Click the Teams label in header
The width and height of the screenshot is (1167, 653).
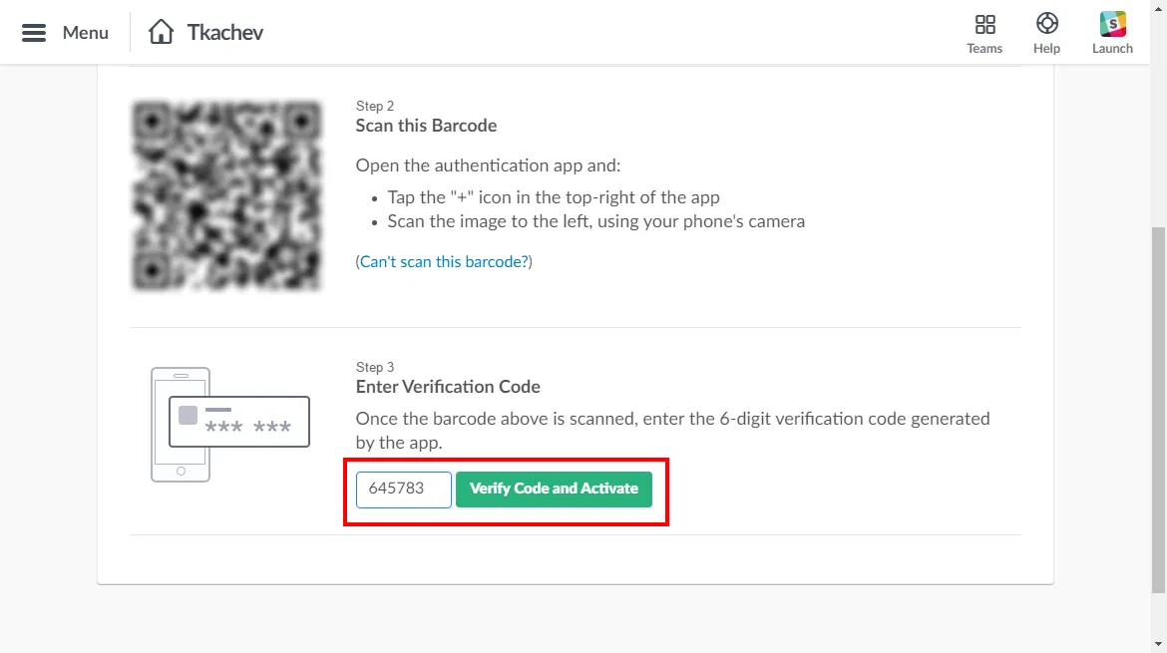tap(984, 49)
